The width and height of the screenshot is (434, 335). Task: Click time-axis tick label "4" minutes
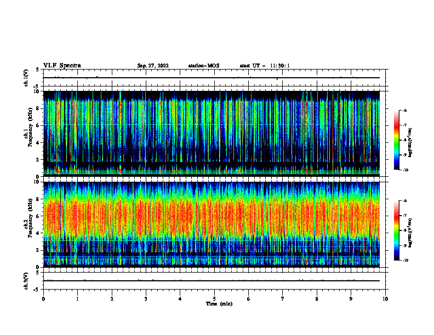coord(180,299)
